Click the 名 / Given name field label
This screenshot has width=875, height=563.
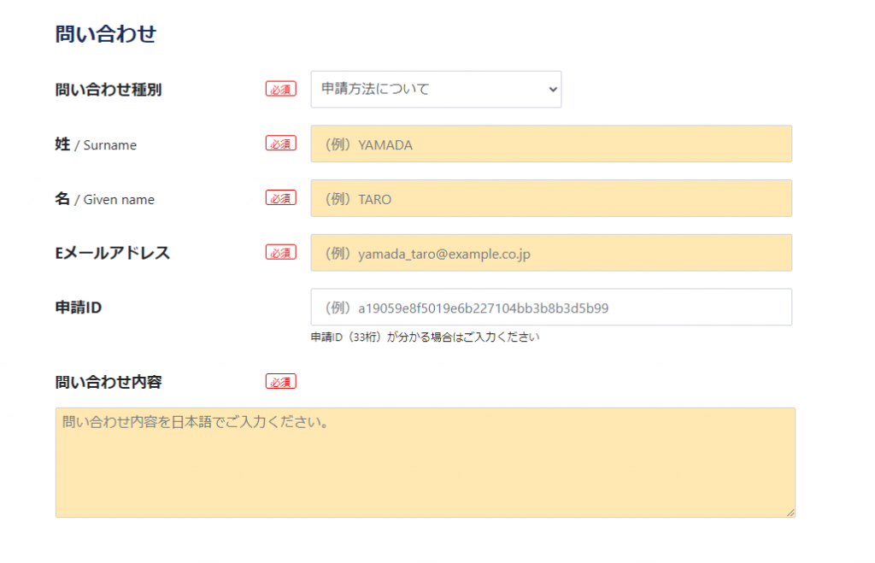point(104,199)
